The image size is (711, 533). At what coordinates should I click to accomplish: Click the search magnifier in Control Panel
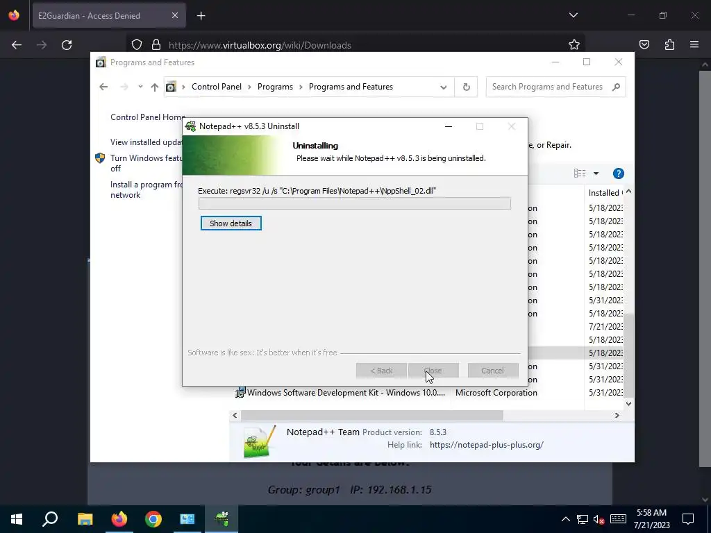tap(616, 87)
